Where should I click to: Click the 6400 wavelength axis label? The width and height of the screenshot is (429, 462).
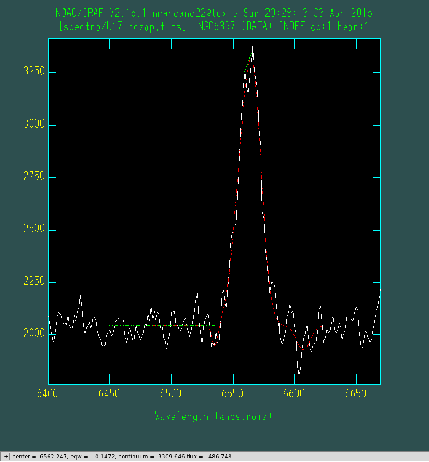48,393
